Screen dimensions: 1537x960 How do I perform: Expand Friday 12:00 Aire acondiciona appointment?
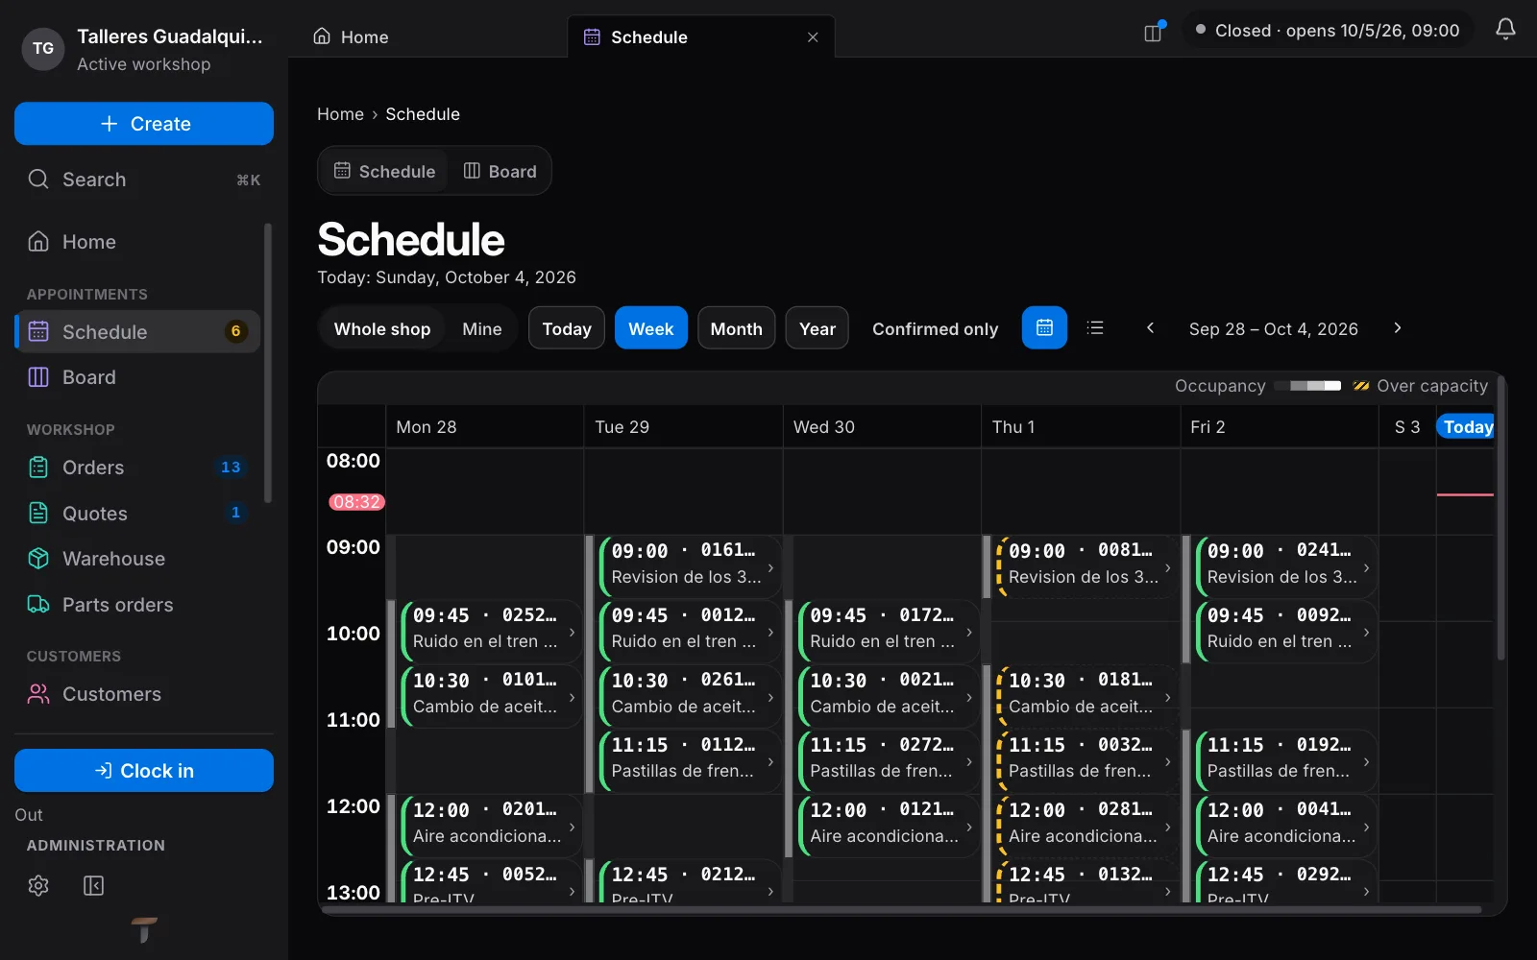click(1366, 827)
